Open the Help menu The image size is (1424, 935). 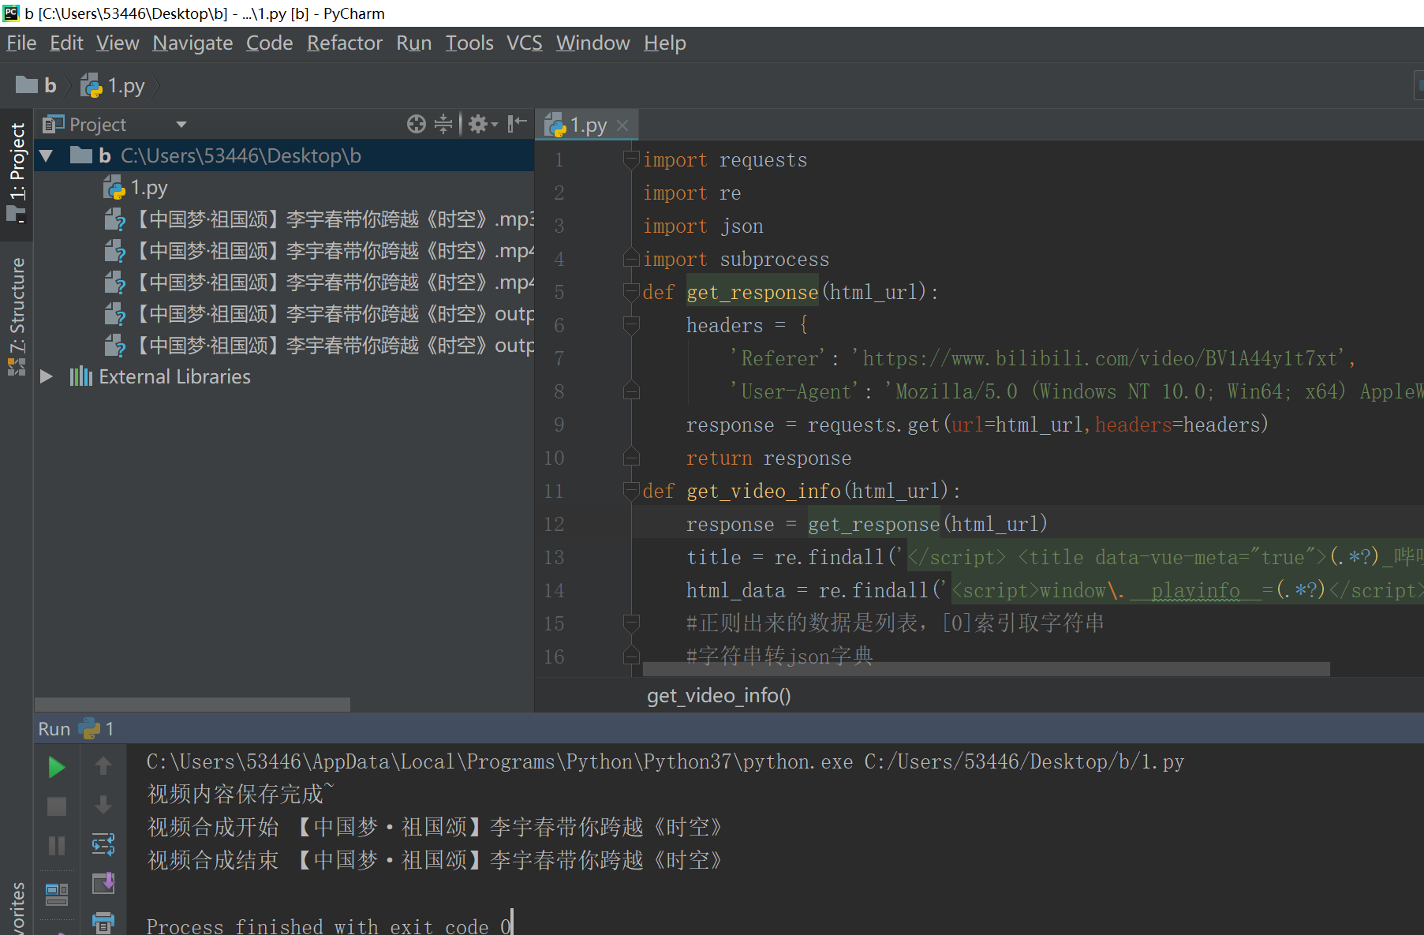pyautogui.click(x=664, y=43)
